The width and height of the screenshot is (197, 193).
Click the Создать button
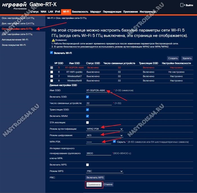pyautogui.click(x=173, y=58)
